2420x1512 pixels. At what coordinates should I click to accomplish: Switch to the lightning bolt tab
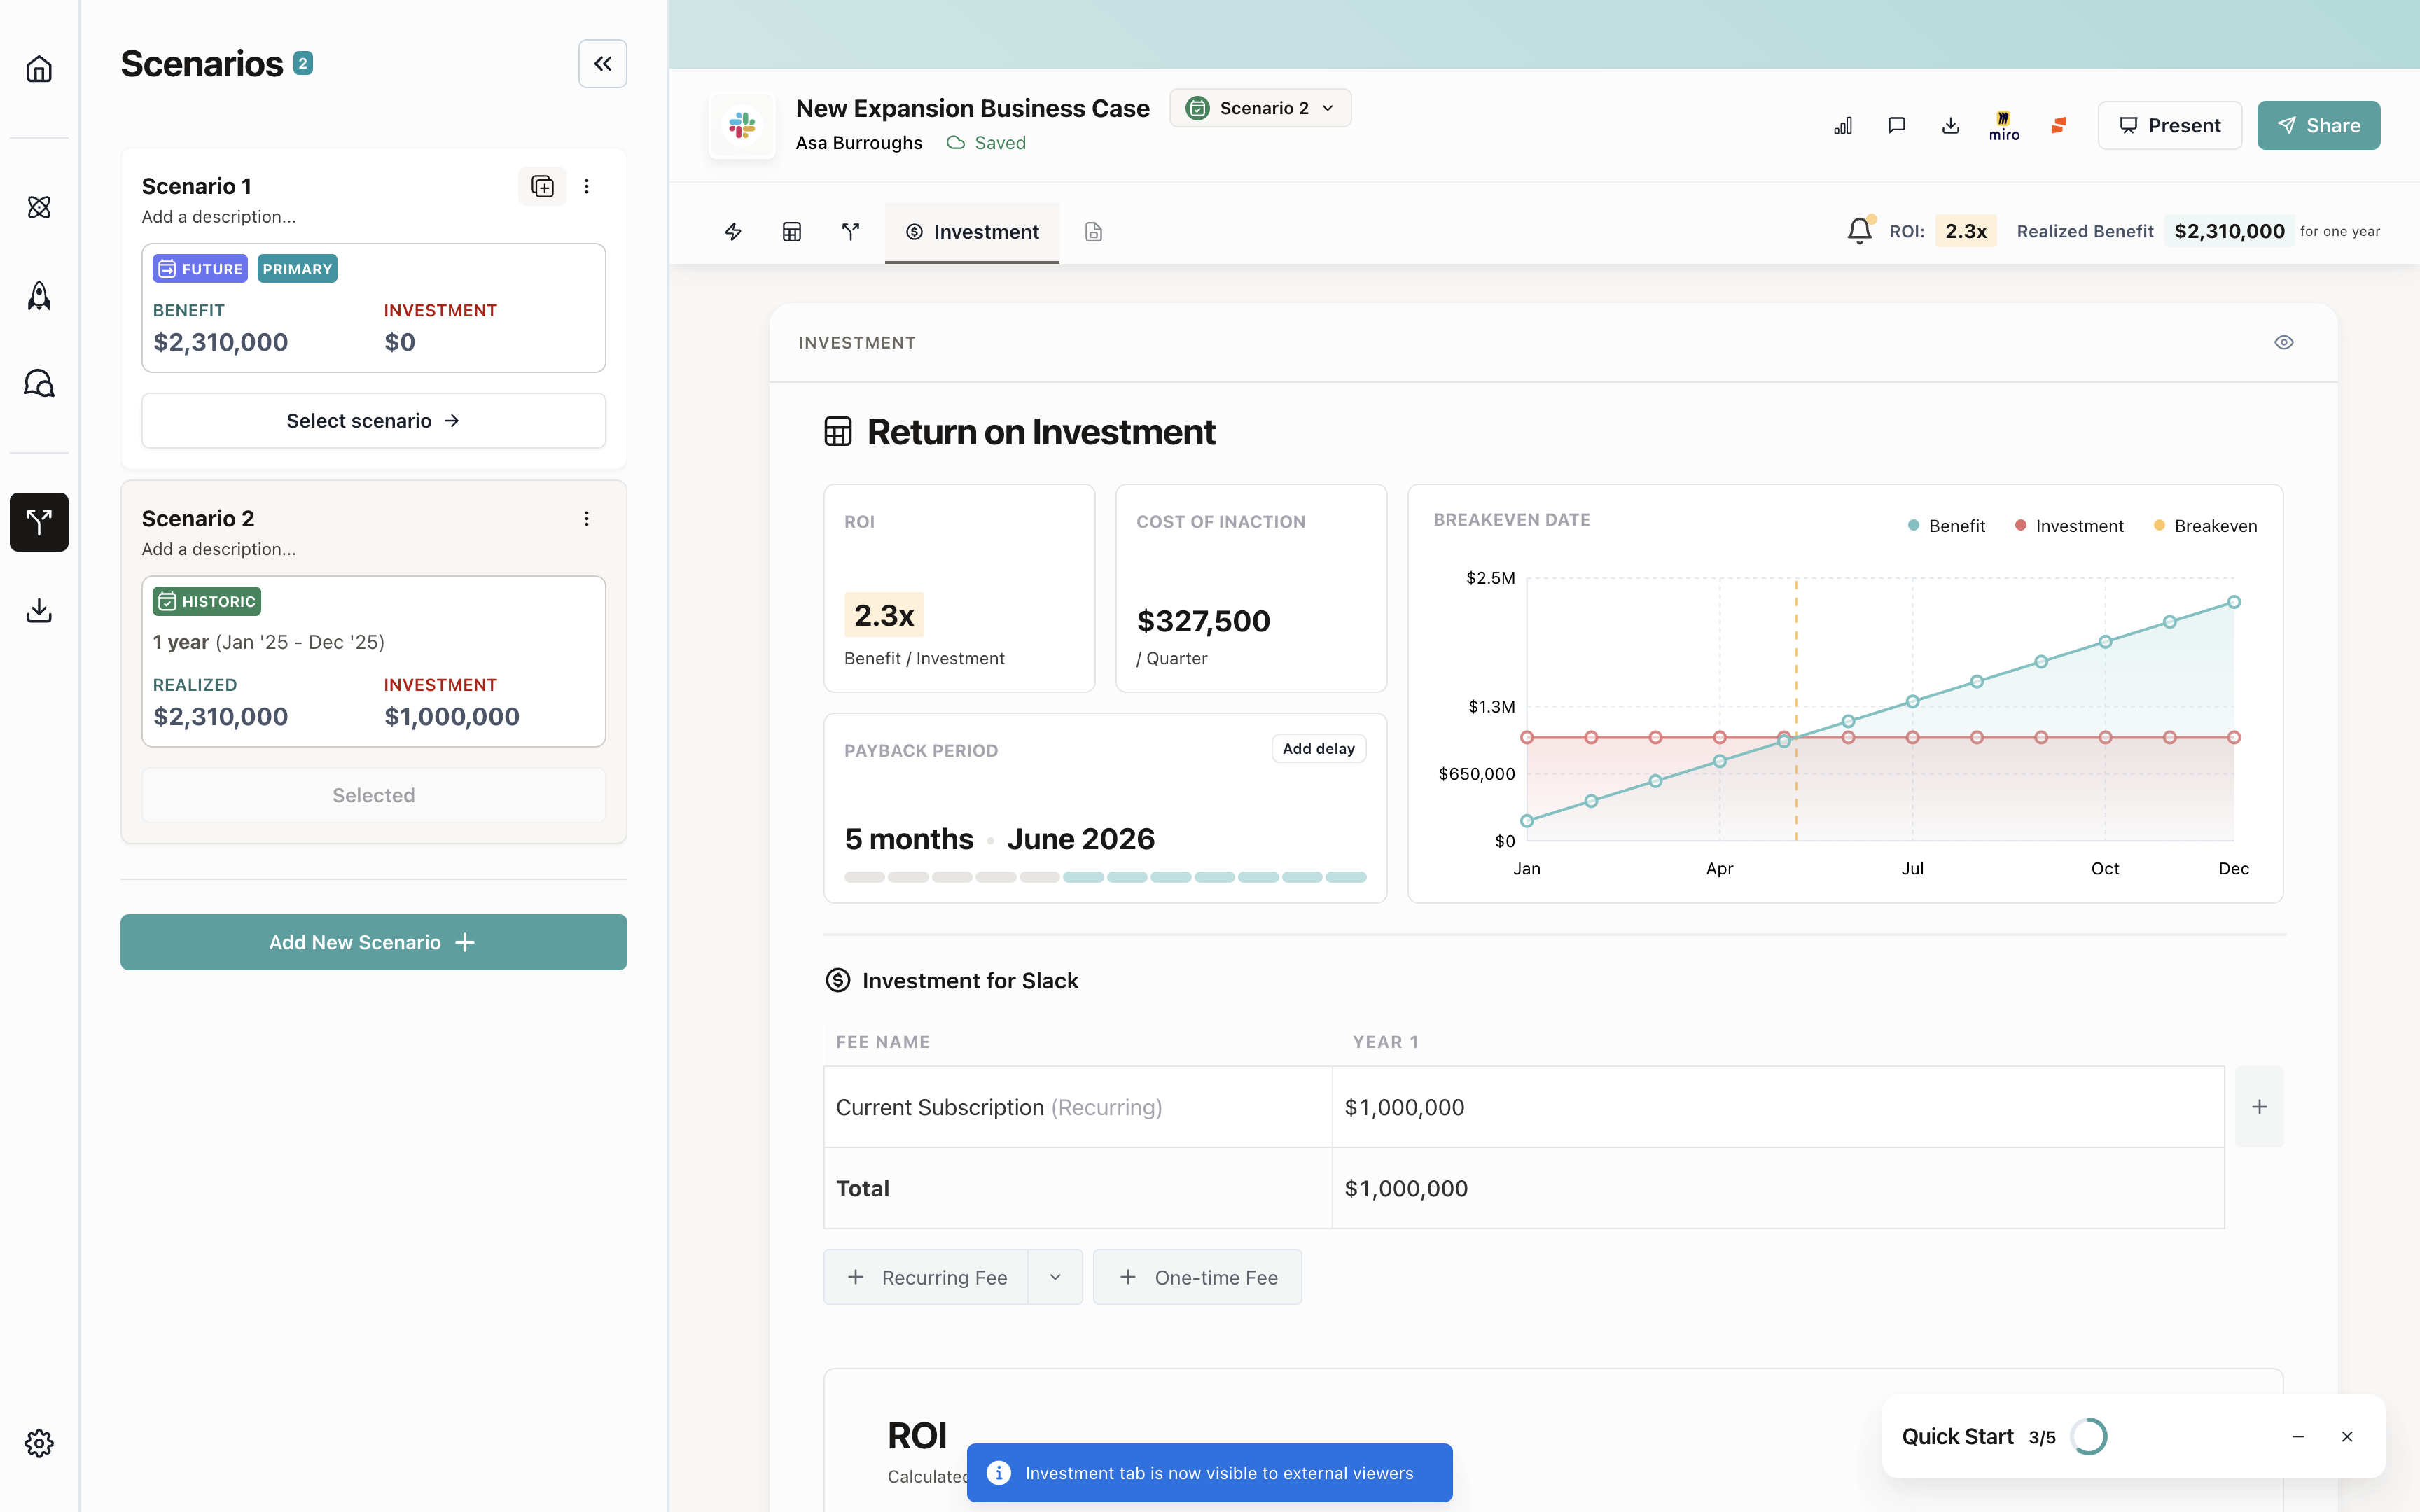pyautogui.click(x=733, y=232)
